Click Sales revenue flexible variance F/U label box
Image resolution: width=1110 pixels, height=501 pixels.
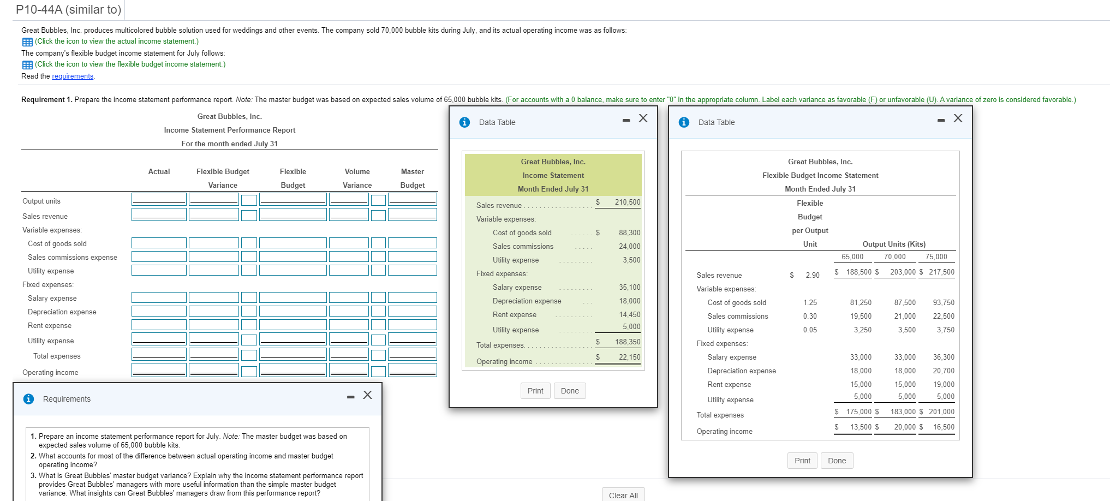pyautogui.click(x=249, y=216)
